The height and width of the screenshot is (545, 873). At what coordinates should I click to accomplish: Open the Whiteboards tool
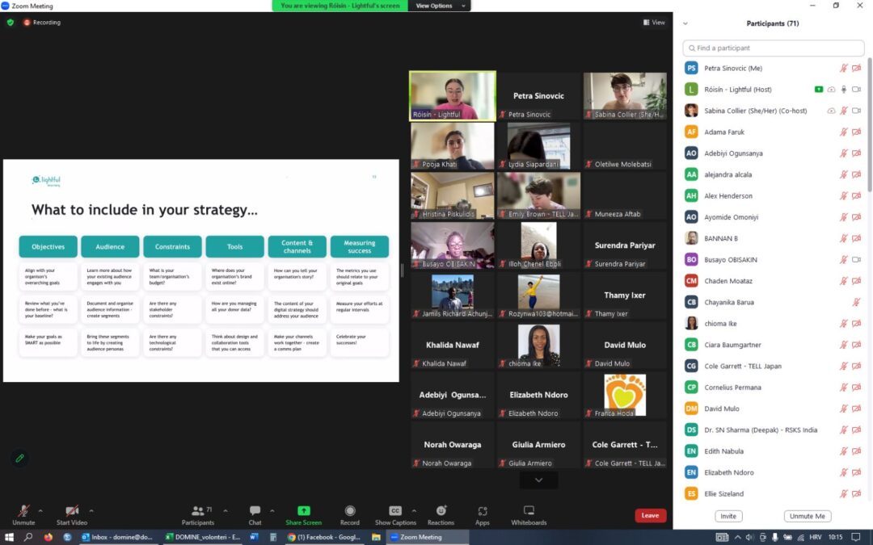click(529, 511)
